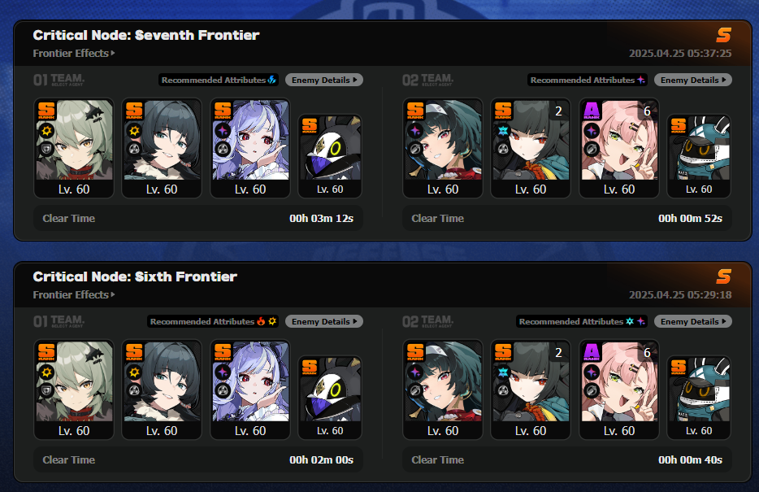The height and width of the screenshot is (492, 759).
Task: Show Enemy Details for Sixth Frontier Team 02
Action: click(x=692, y=321)
